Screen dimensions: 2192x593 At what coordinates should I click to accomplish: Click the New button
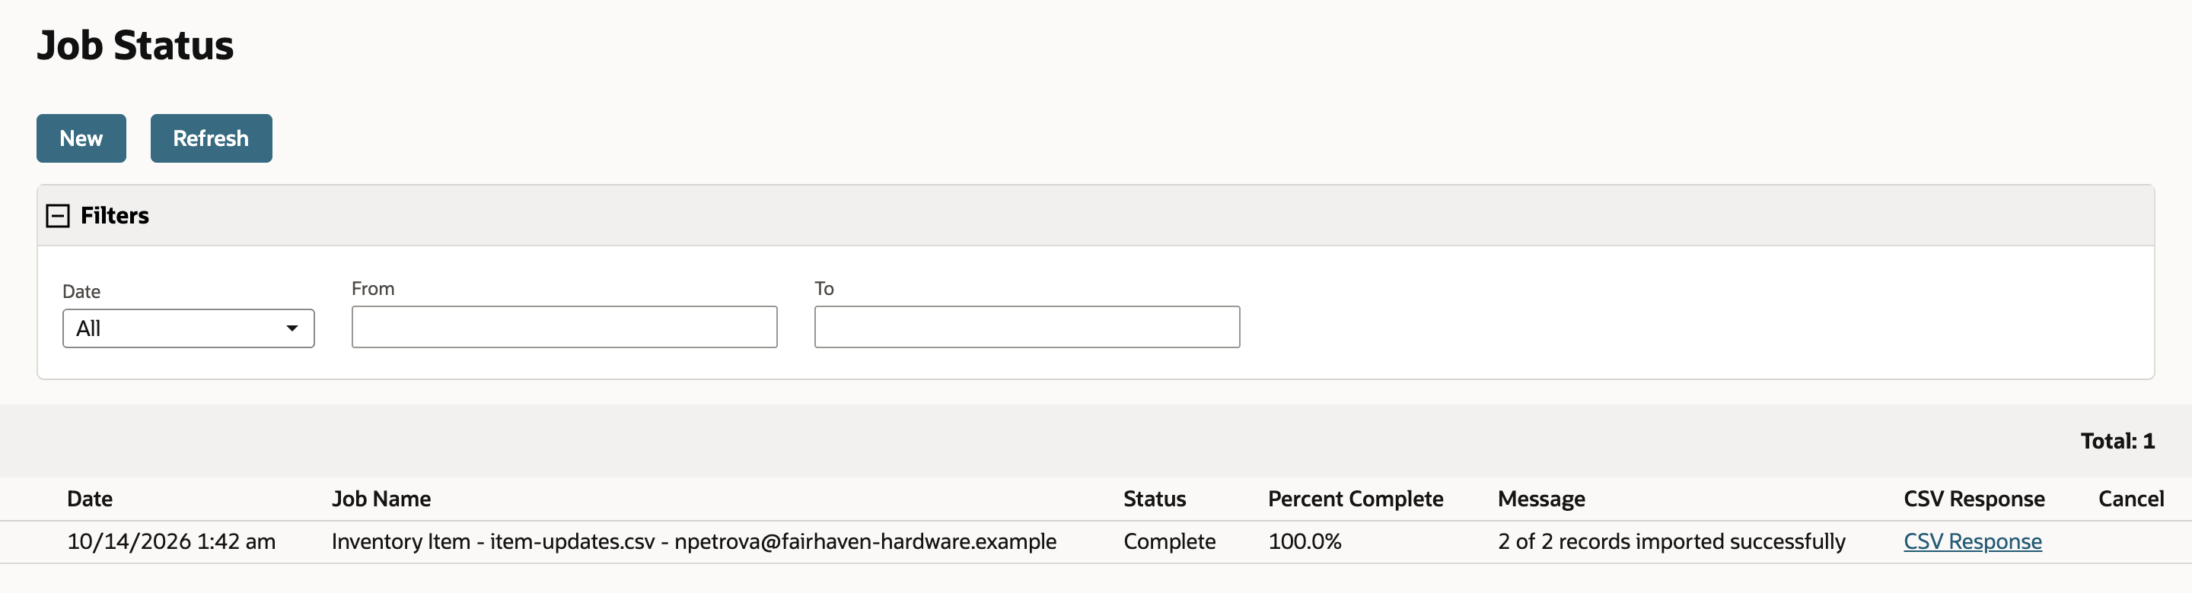[x=81, y=138]
